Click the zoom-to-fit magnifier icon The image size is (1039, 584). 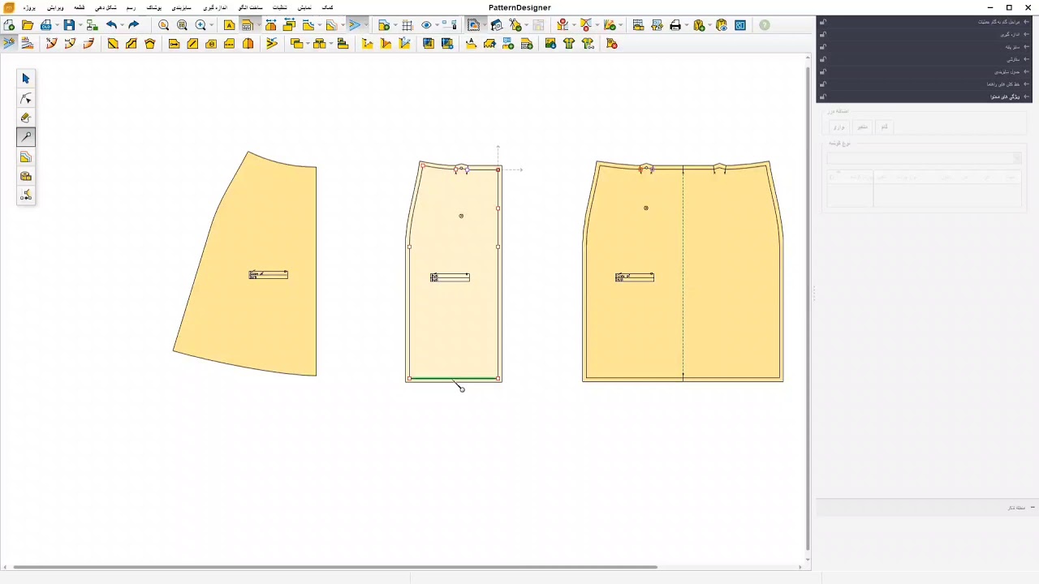pyautogui.click(x=163, y=25)
